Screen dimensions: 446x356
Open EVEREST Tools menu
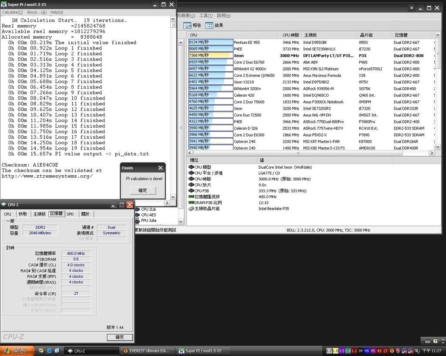[206, 16]
